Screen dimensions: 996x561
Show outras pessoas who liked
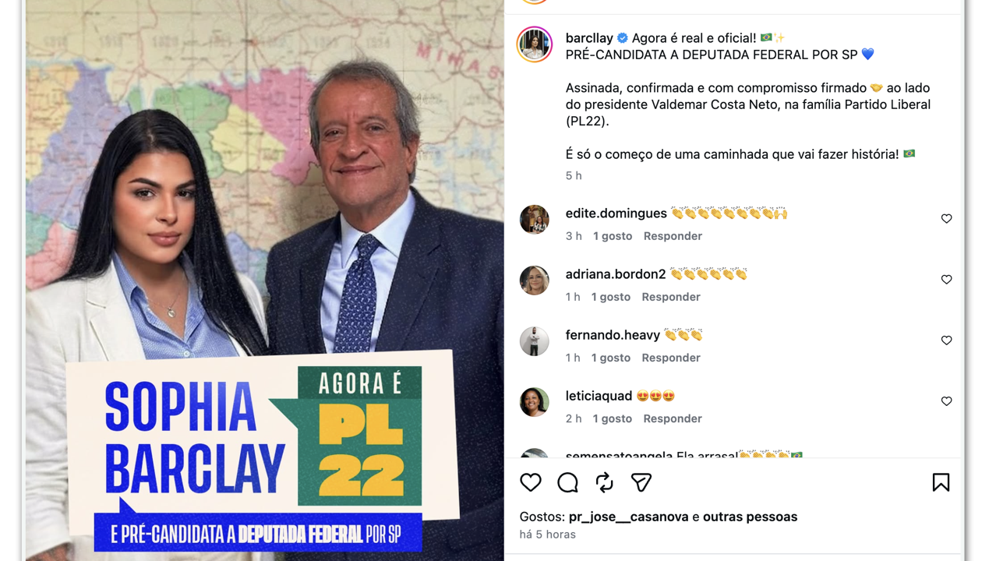point(750,517)
